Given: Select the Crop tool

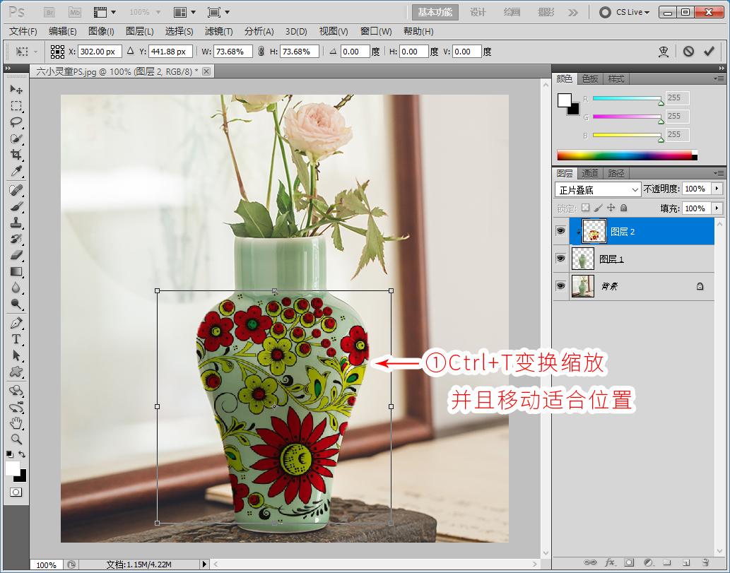Looking at the screenshot, I should click(x=16, y=155).
